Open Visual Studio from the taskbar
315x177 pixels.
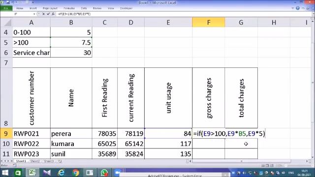pos(47,173)
